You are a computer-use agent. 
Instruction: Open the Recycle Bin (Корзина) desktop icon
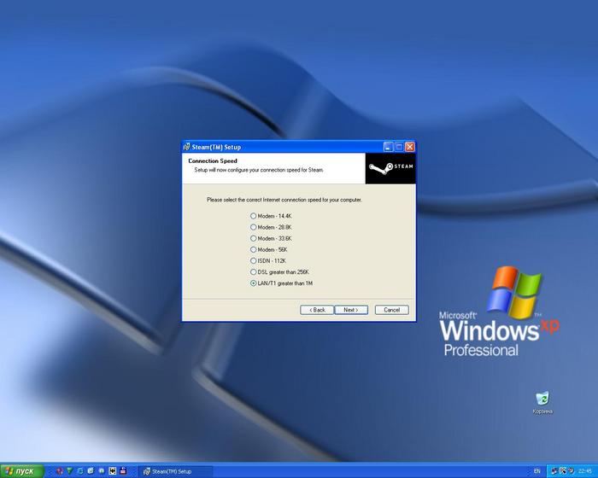coord(542,403)
